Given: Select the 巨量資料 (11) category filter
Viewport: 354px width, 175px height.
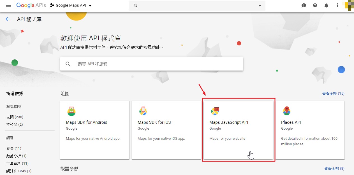Looking at the screenshot, I should pyautogui.click(x=17, y=164).
